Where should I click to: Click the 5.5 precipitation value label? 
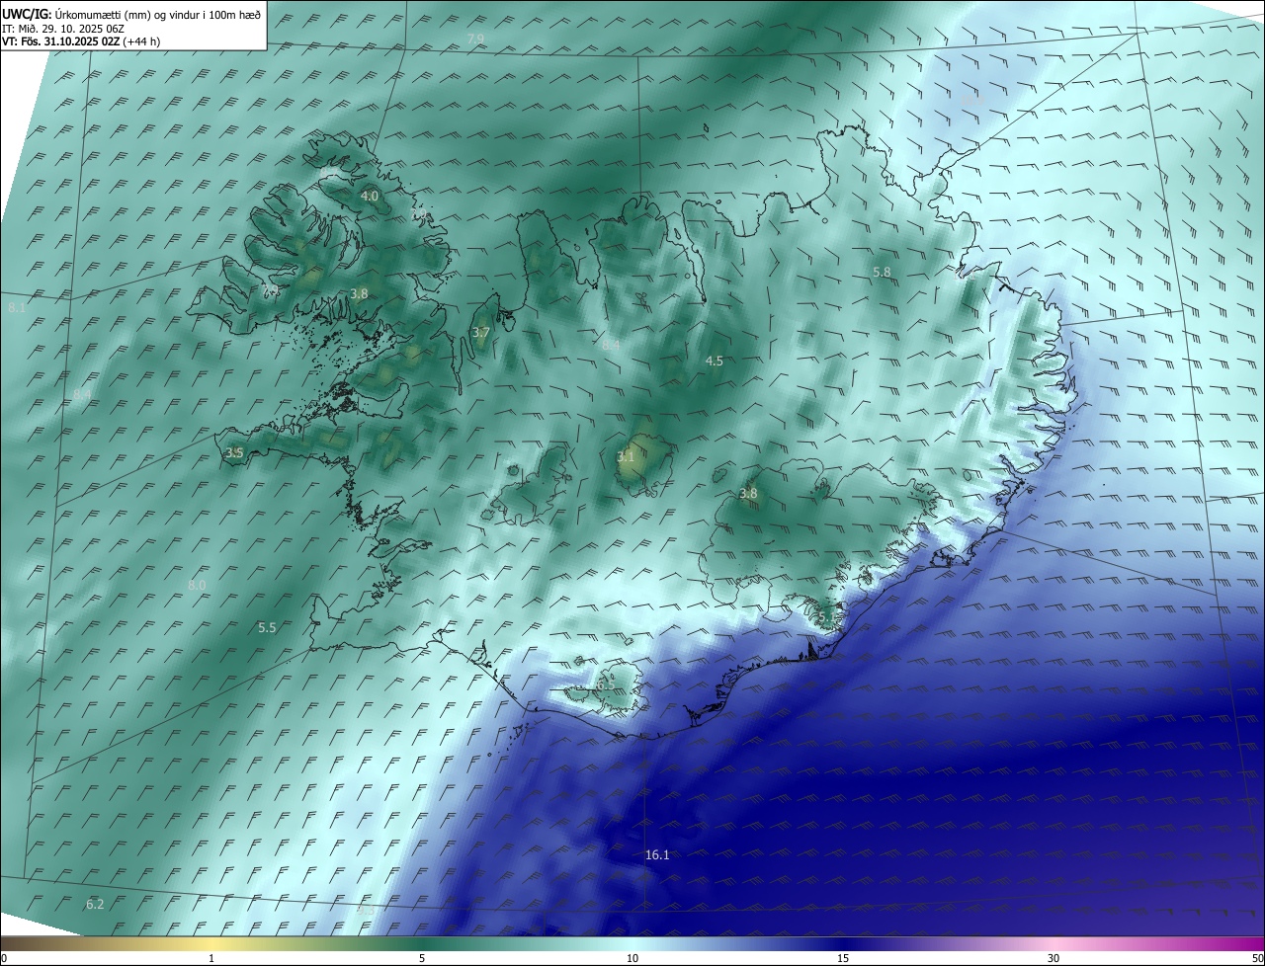(267, 627)
